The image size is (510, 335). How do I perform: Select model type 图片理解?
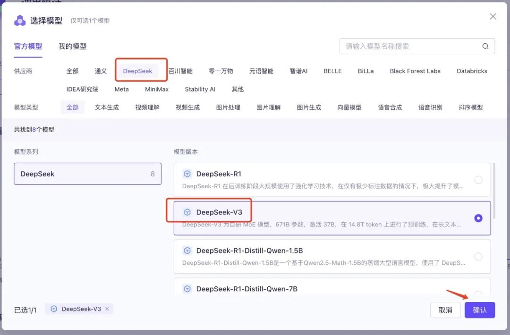268,107
